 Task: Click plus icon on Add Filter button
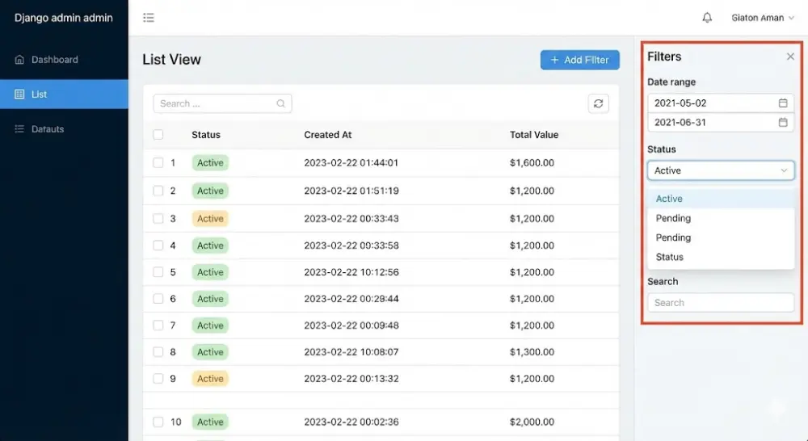click(x=554, y=60)
